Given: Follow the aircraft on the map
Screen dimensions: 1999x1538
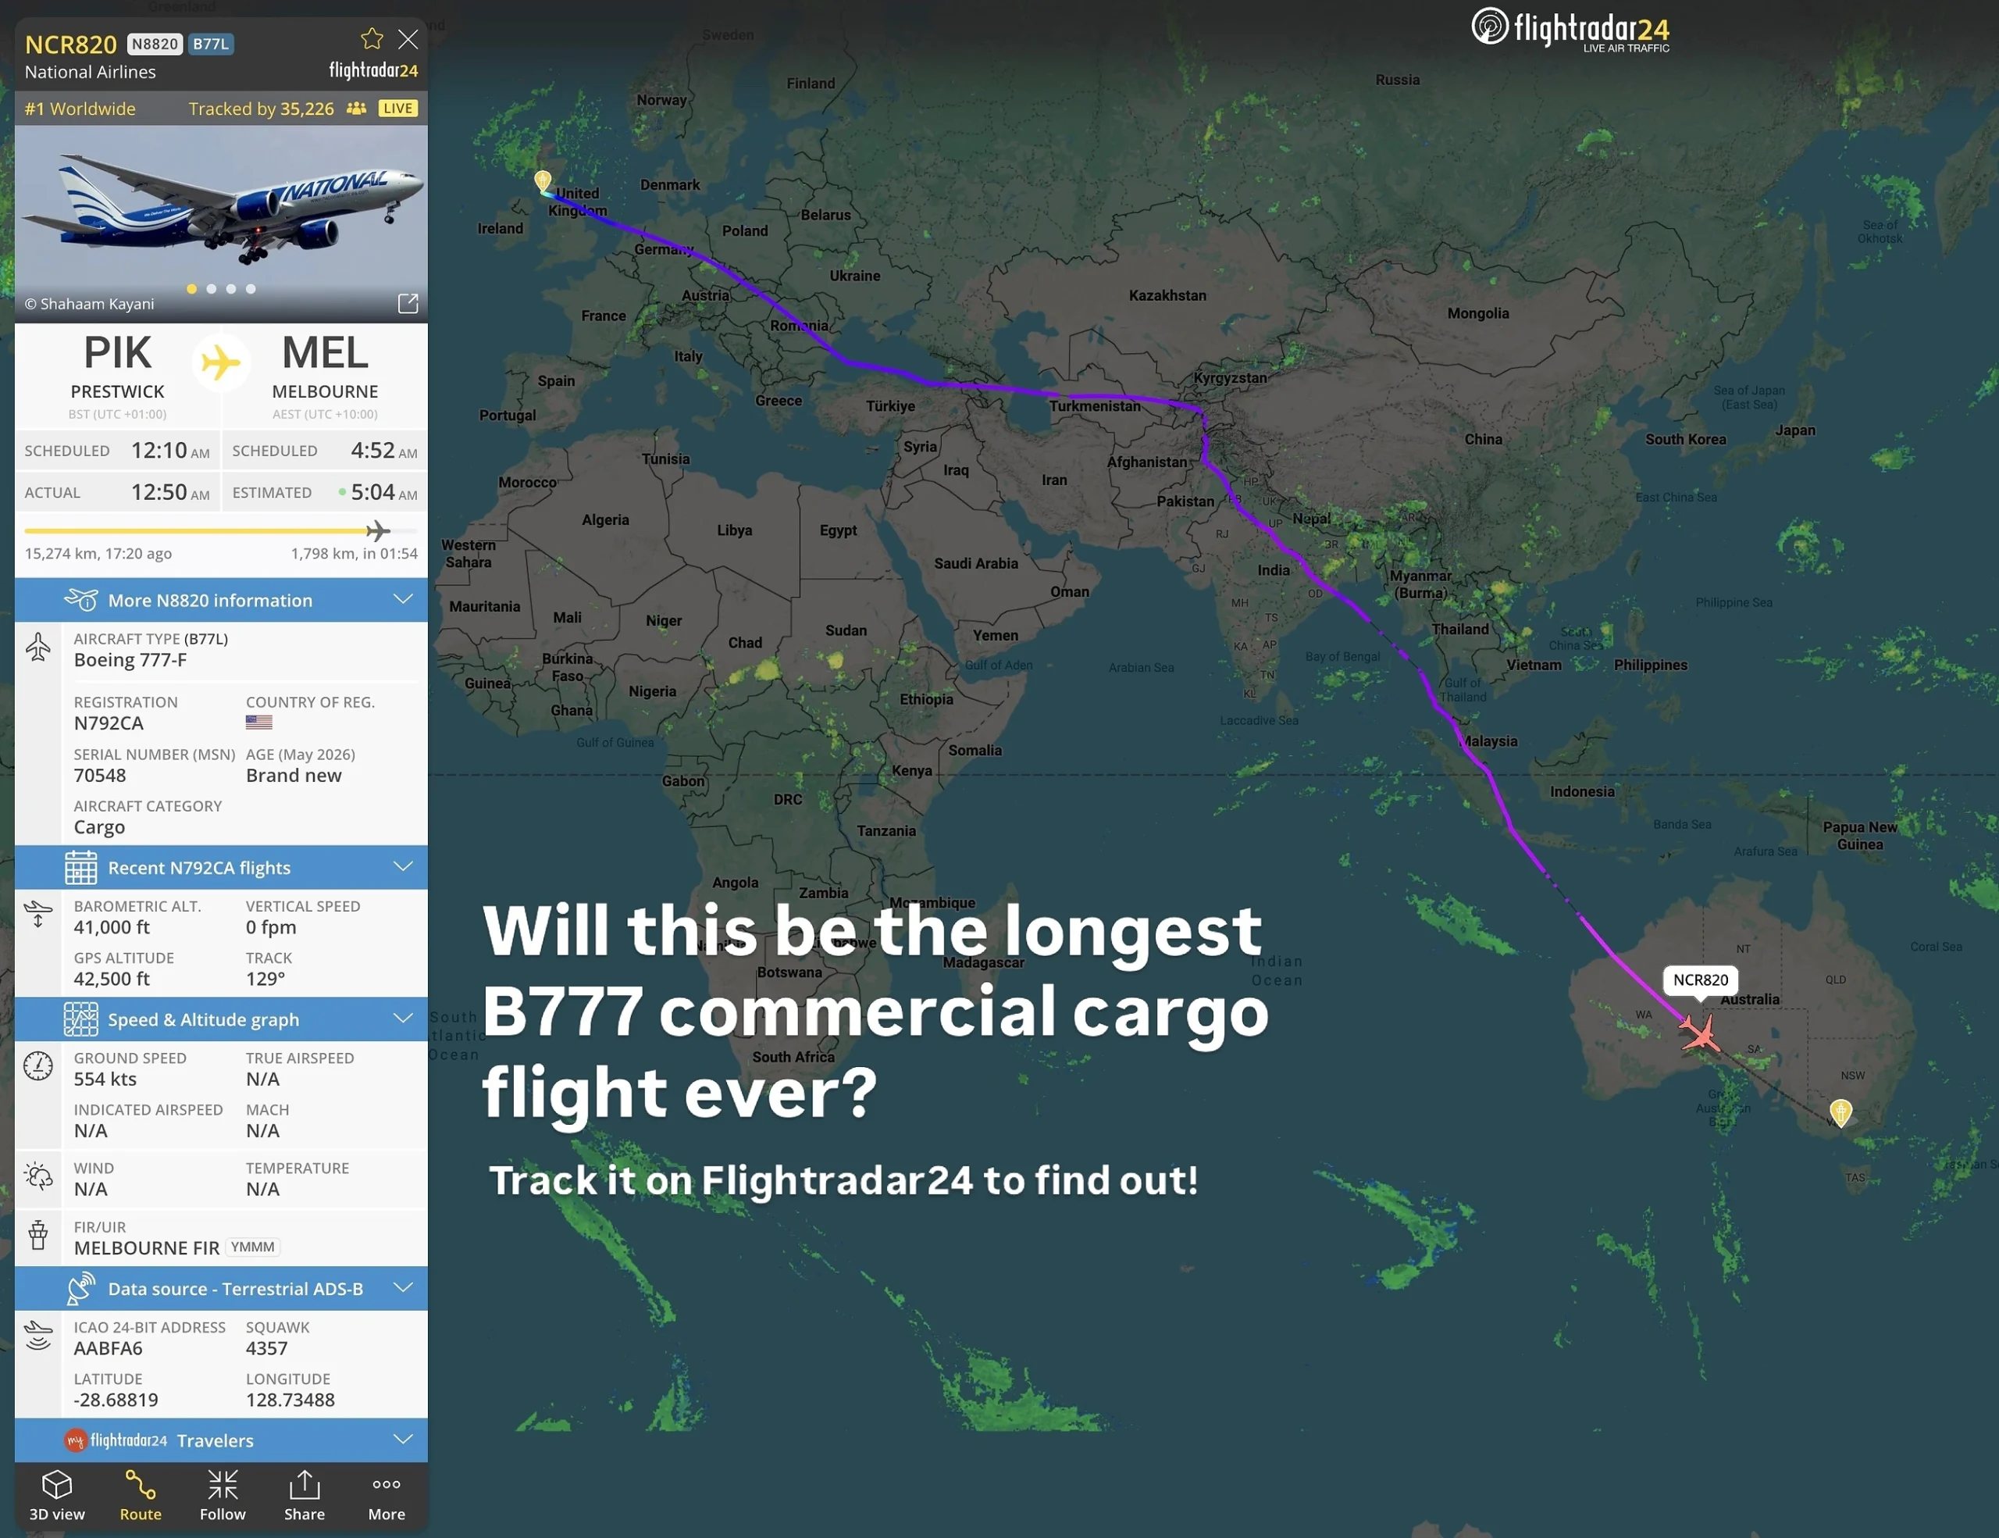Looking at the screenshot, I should [x=223, y=1496].
